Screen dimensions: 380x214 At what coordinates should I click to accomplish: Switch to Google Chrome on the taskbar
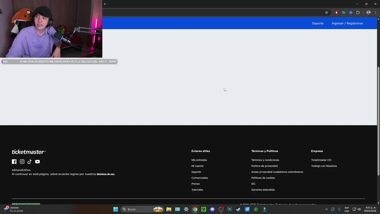pos(195,209)
